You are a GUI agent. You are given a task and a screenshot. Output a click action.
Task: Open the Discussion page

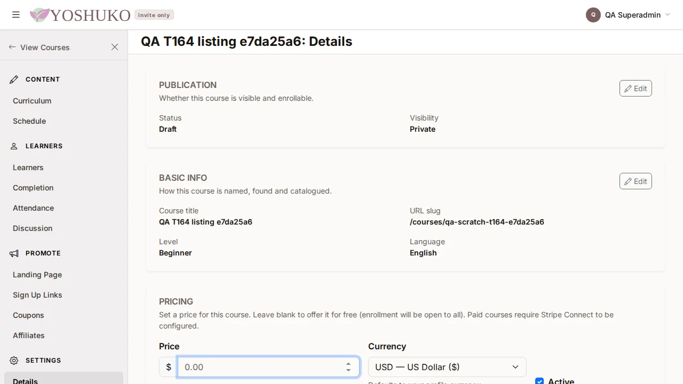click(33, 228)
